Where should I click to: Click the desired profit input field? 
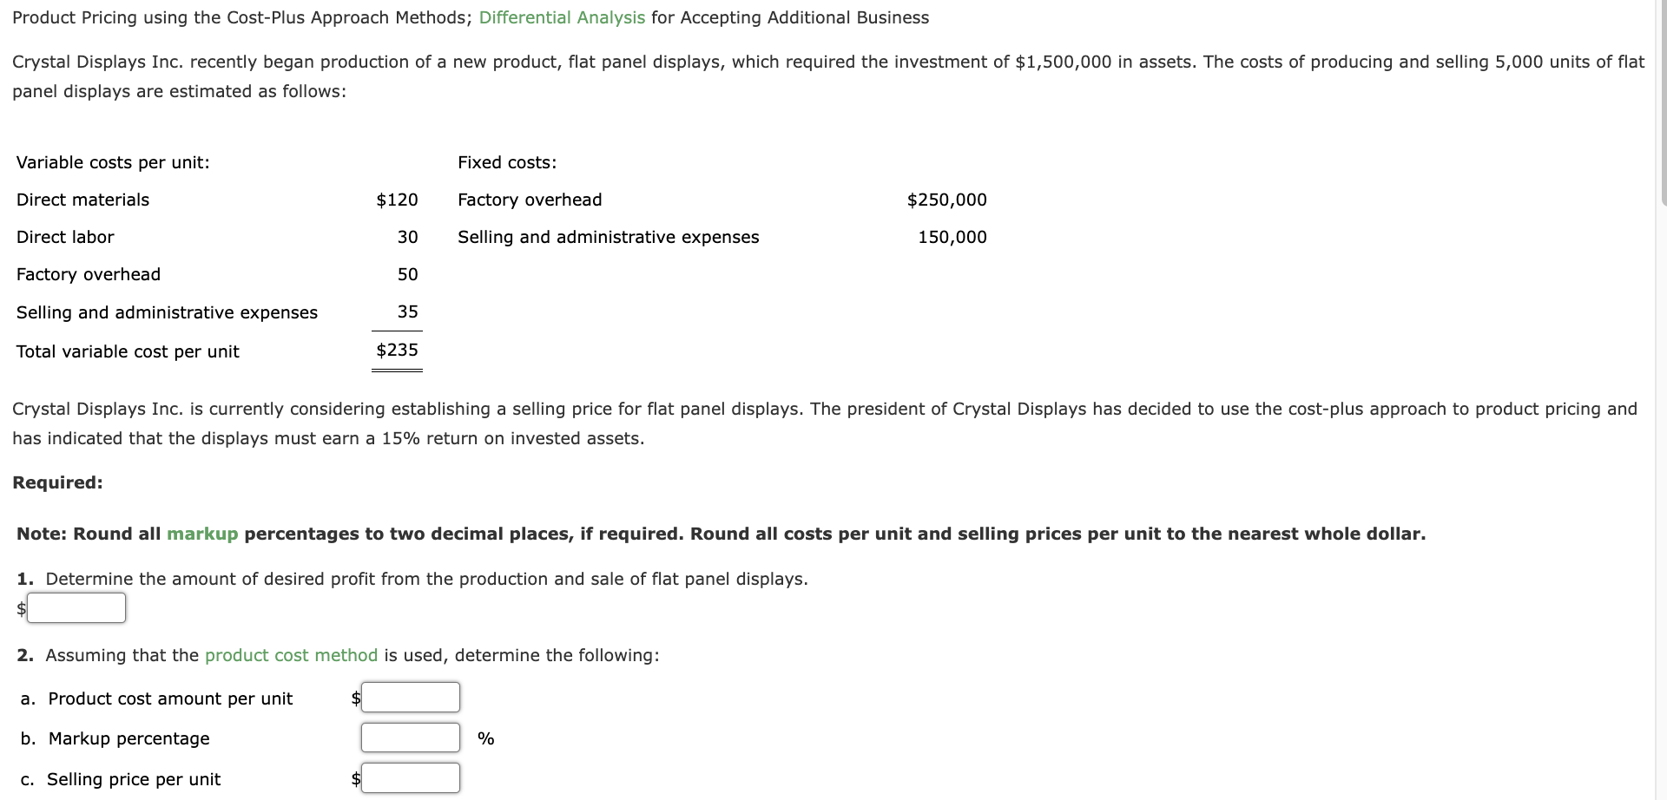[76, 607]
